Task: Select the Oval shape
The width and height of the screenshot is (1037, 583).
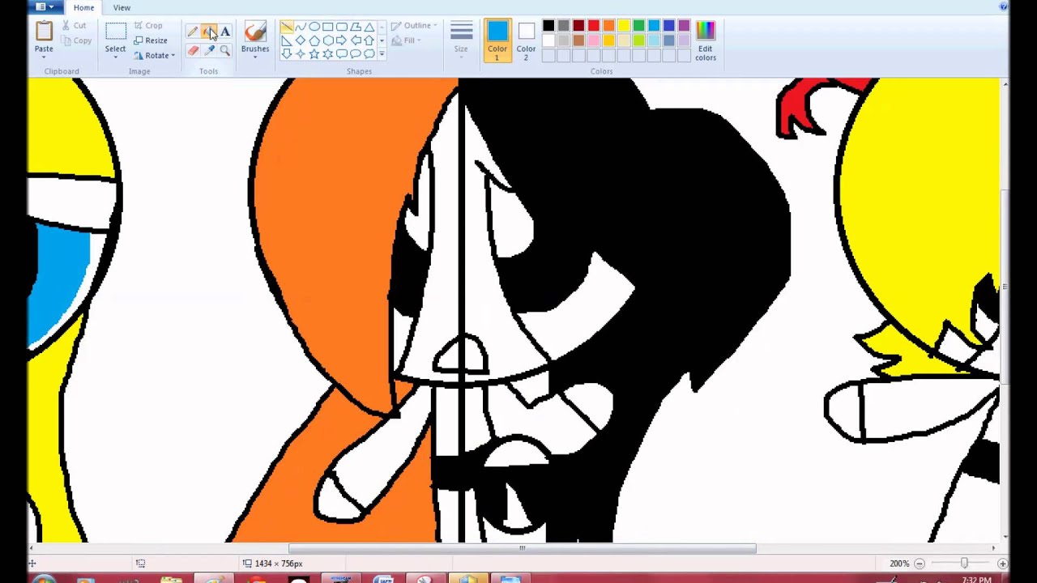Action: 314,27
